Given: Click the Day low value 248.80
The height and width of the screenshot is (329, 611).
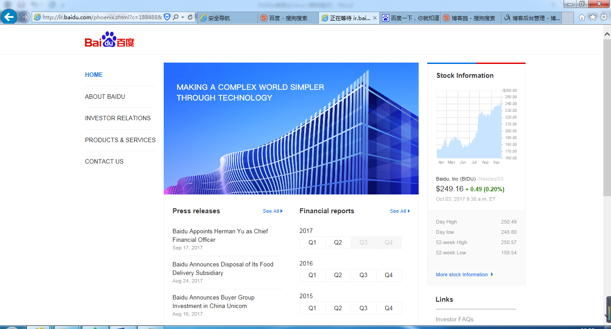Looking at the screenshot, I should [x=509, y=232].
